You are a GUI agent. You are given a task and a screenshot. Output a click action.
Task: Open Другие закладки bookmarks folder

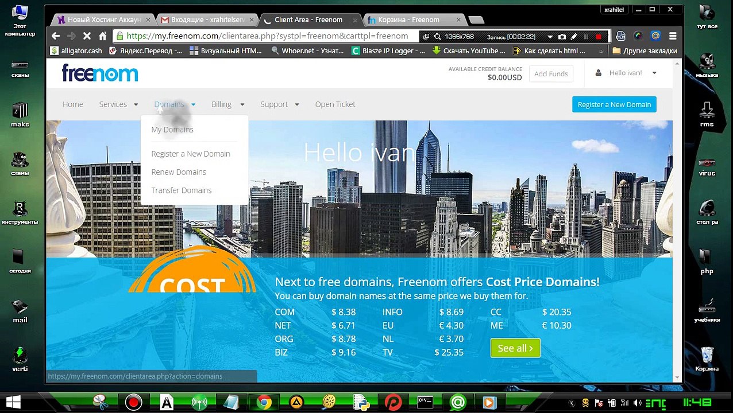click(644, 51)
